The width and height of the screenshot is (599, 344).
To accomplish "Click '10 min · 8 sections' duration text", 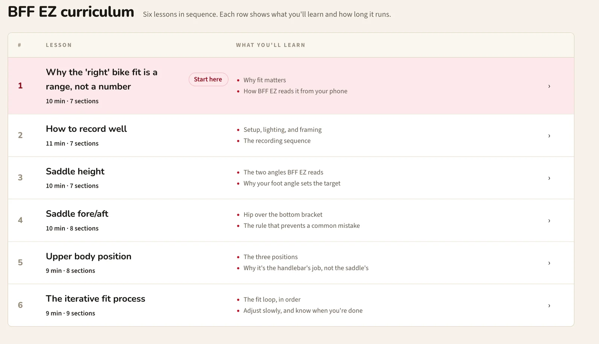I will click(72, 229).
